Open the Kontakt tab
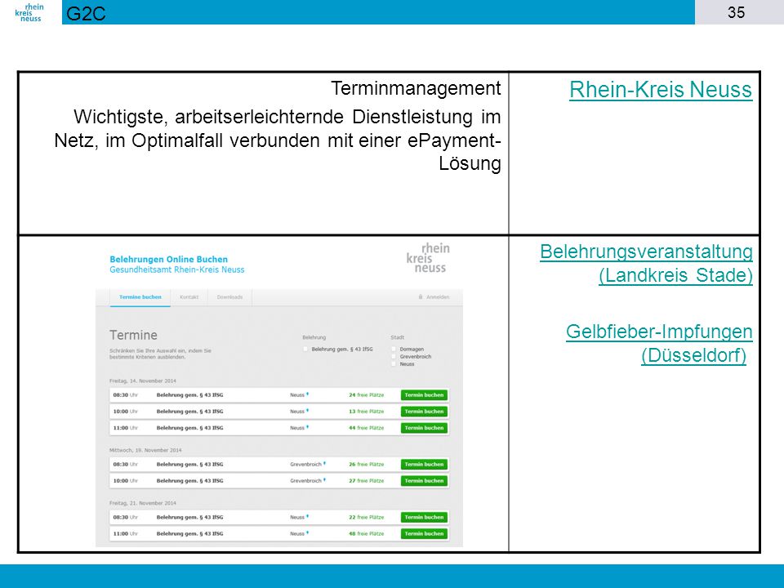Image resolution: width=784 pixels, height=588 pixels. pos(189,297)
